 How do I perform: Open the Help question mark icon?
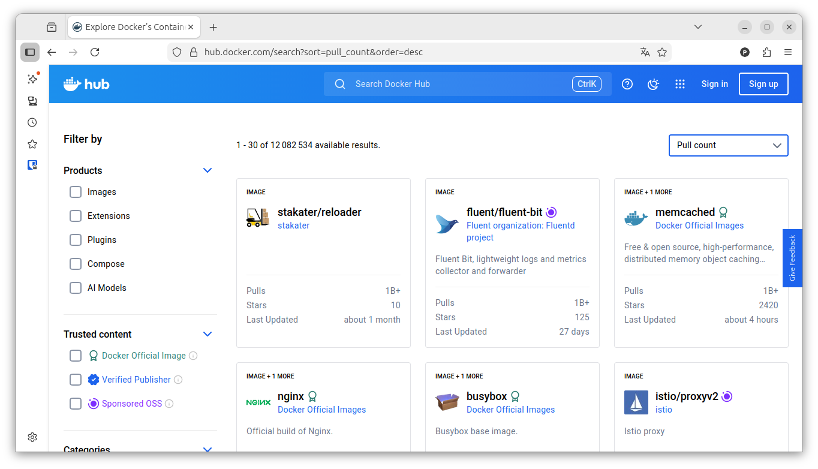(x=627, y=84)
